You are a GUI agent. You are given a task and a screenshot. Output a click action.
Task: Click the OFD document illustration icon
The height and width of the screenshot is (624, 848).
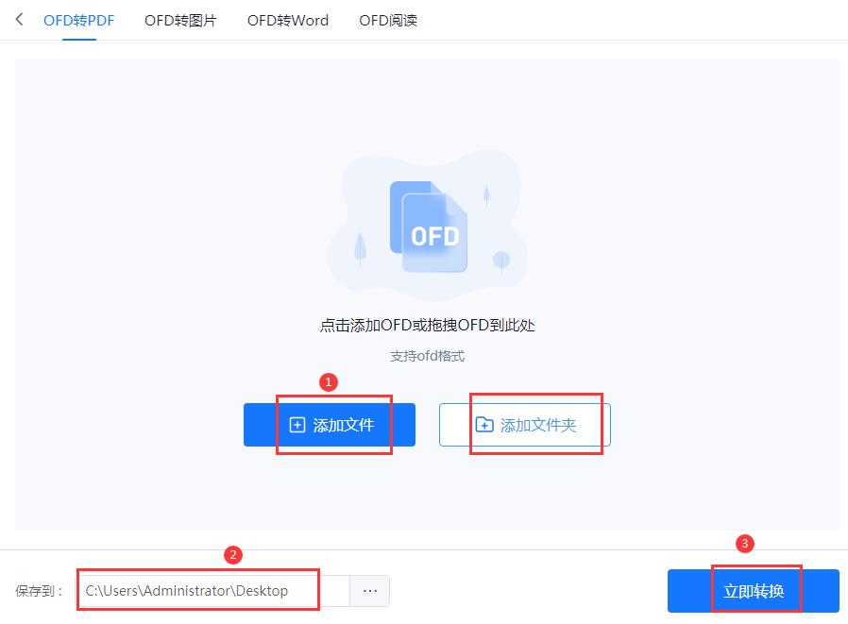(429, 227)
